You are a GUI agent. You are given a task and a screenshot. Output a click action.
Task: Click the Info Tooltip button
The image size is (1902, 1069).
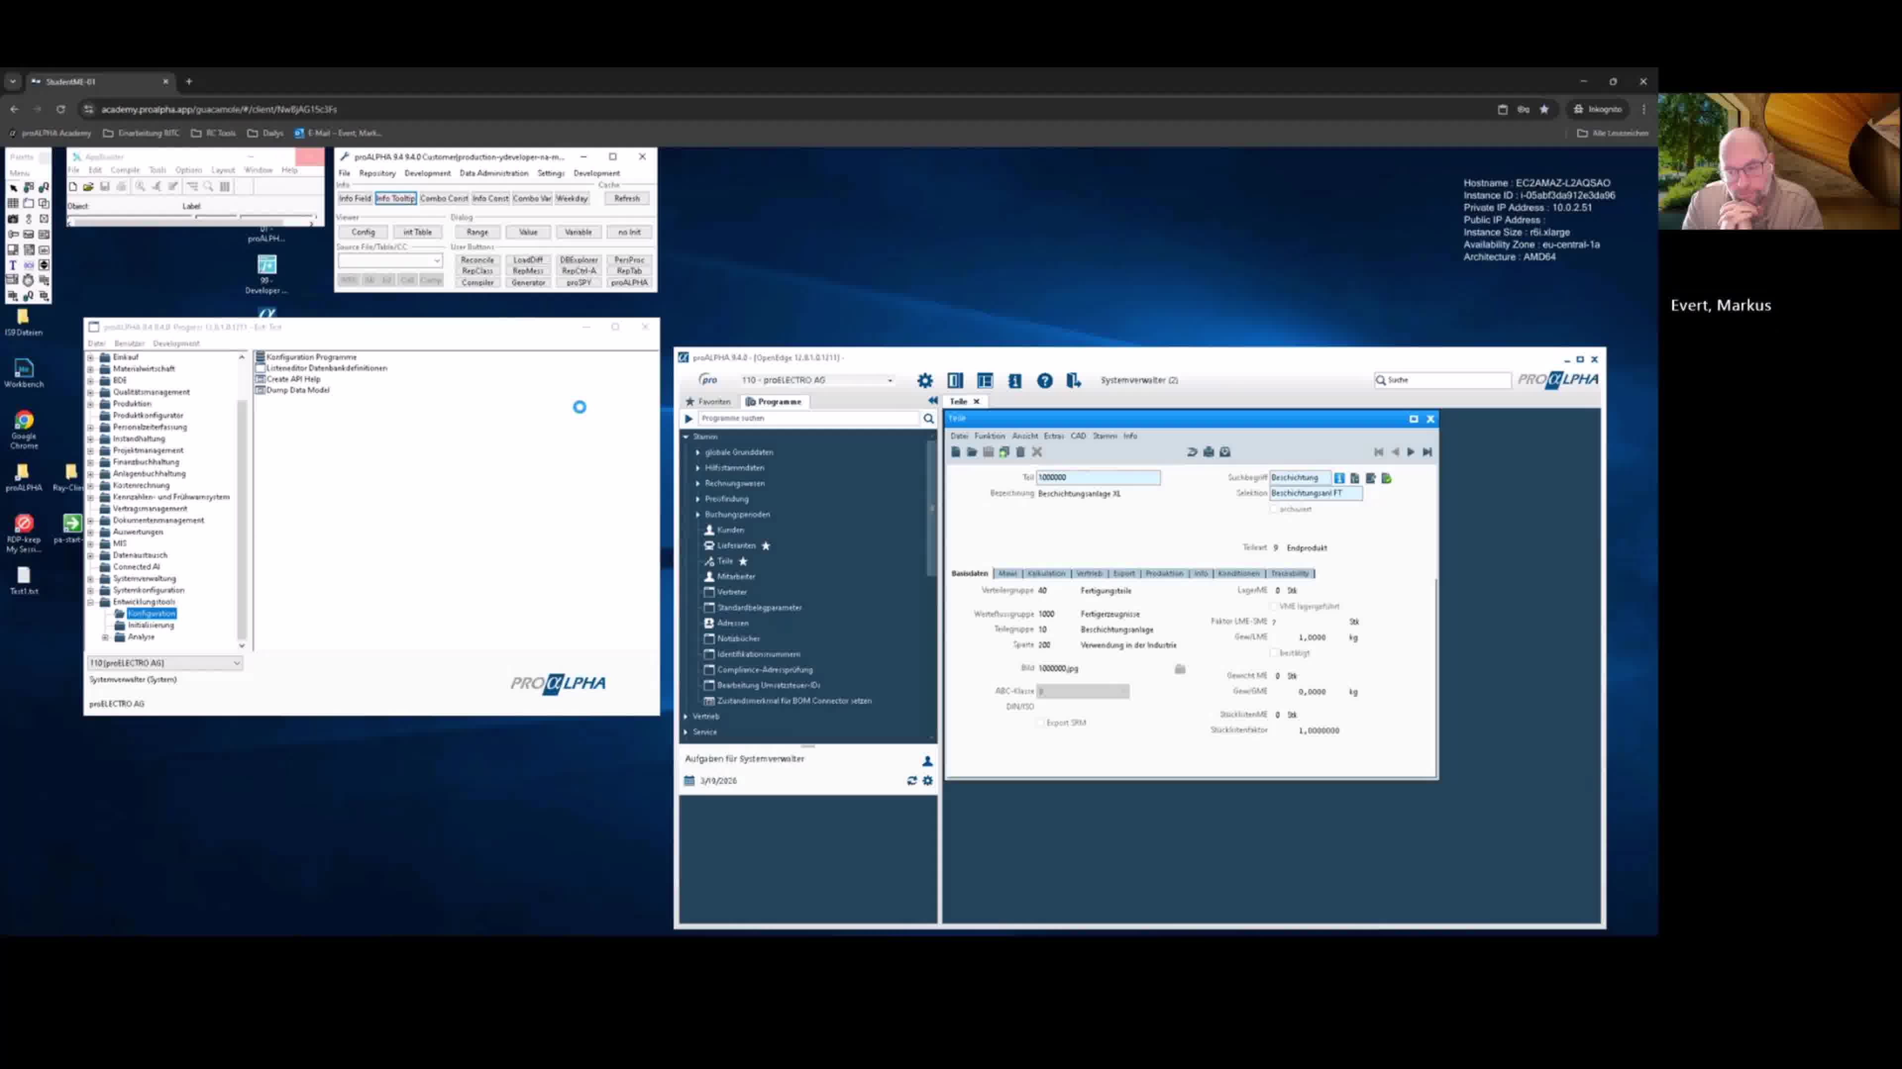coord(395,198)
